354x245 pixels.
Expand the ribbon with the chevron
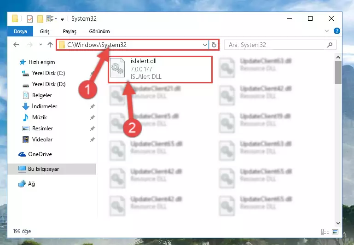326,31
